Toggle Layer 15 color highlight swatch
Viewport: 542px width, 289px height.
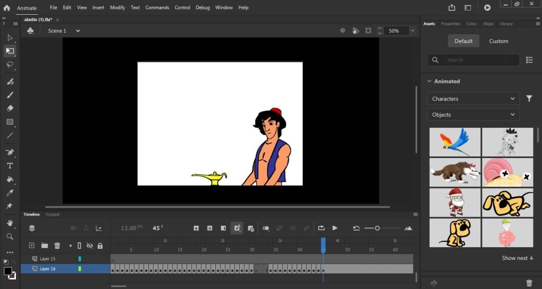click(x=80, y=259)
